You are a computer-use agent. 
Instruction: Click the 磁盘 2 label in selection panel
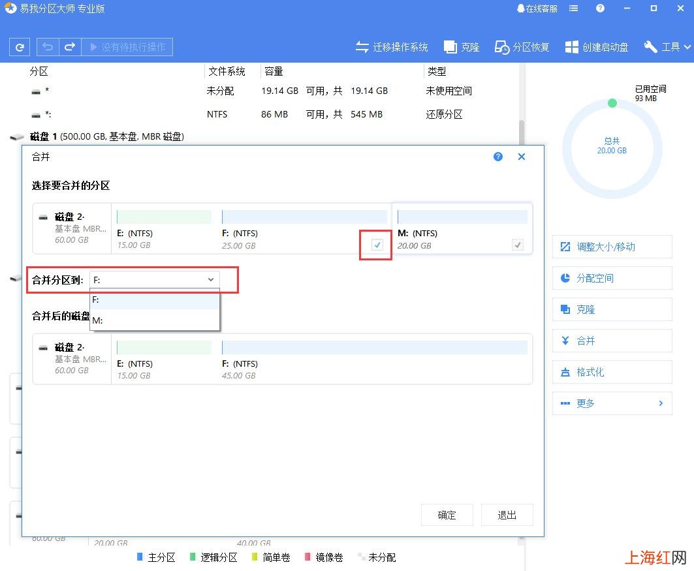pos(69,217)
